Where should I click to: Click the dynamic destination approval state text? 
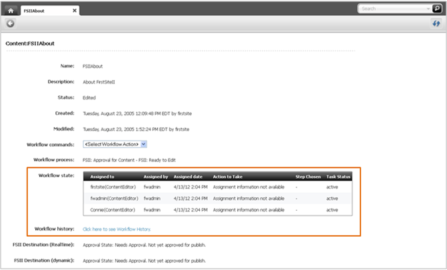tap(145, 261)
